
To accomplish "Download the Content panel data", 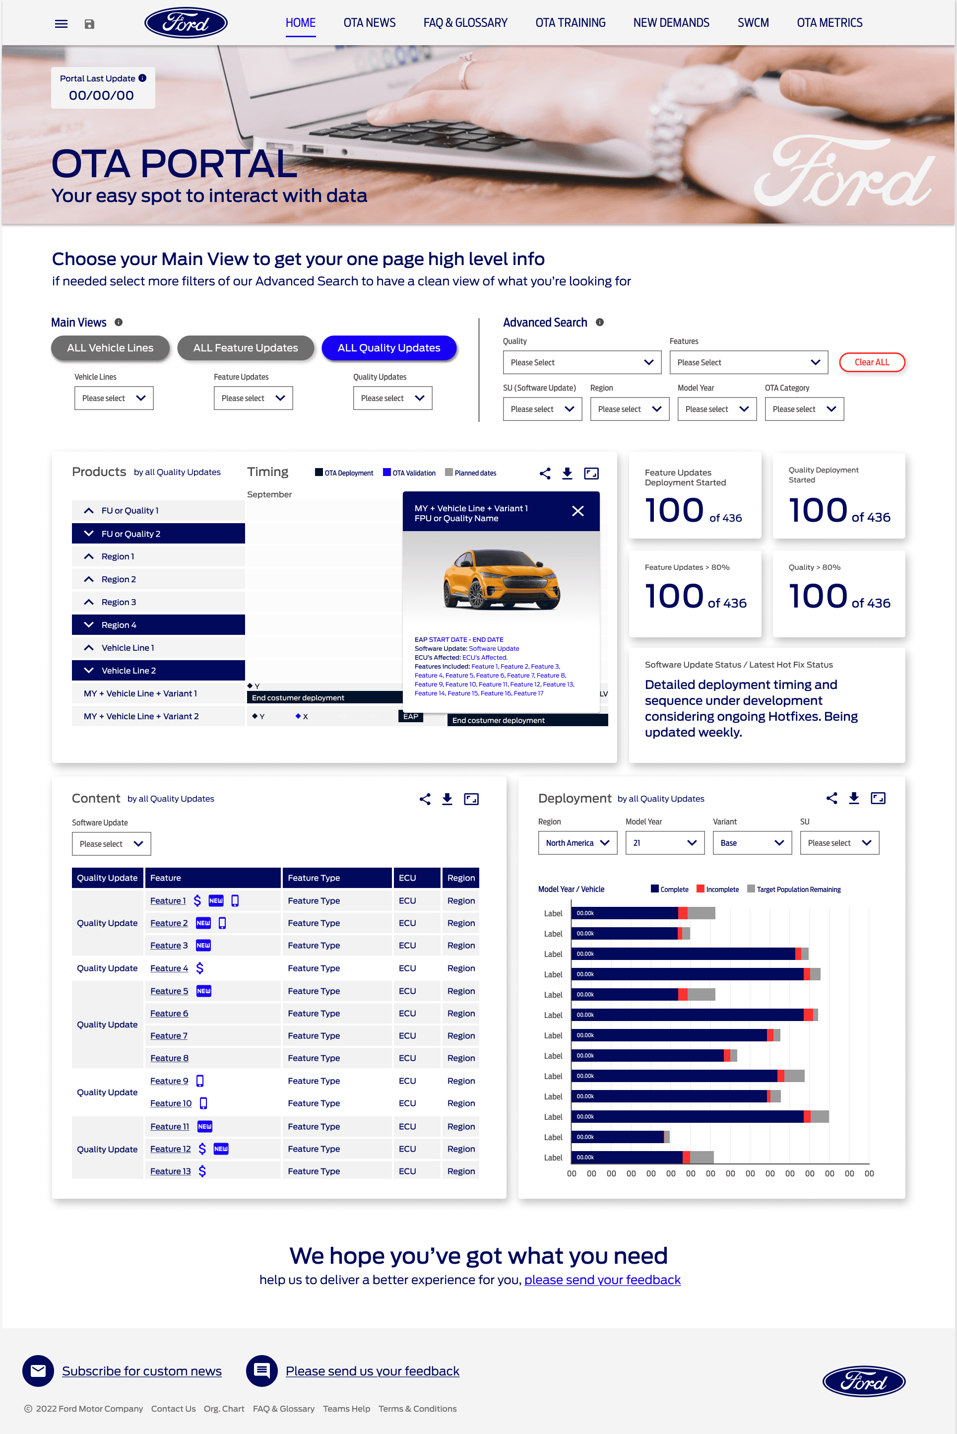I will [x=447, y=799].
